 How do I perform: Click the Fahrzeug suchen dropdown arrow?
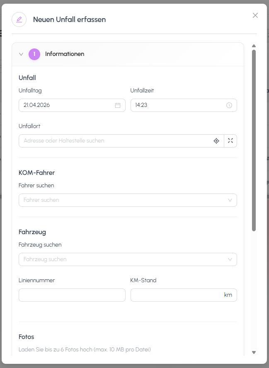[x=230, y=259]
